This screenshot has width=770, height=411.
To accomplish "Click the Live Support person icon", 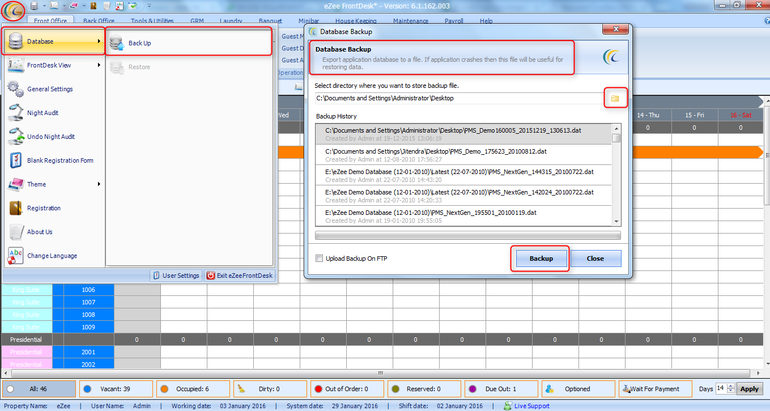I will [x=508, y=406].
